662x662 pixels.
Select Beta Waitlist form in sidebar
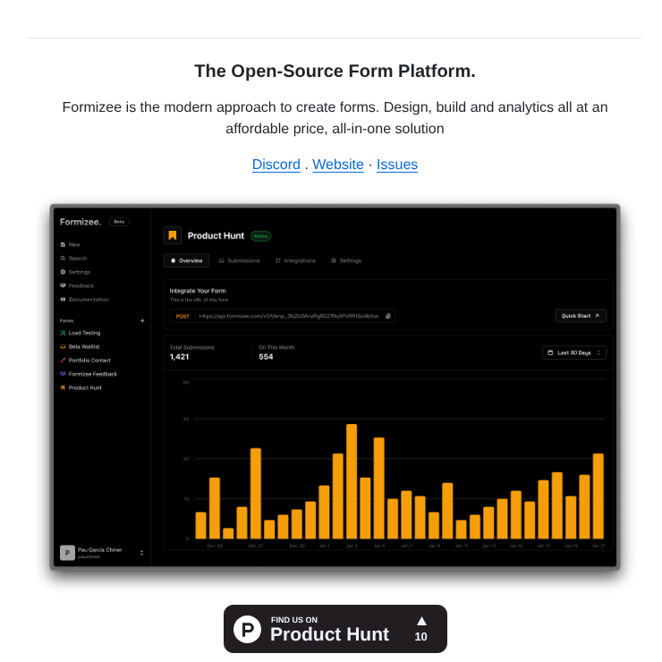(83, 346)
